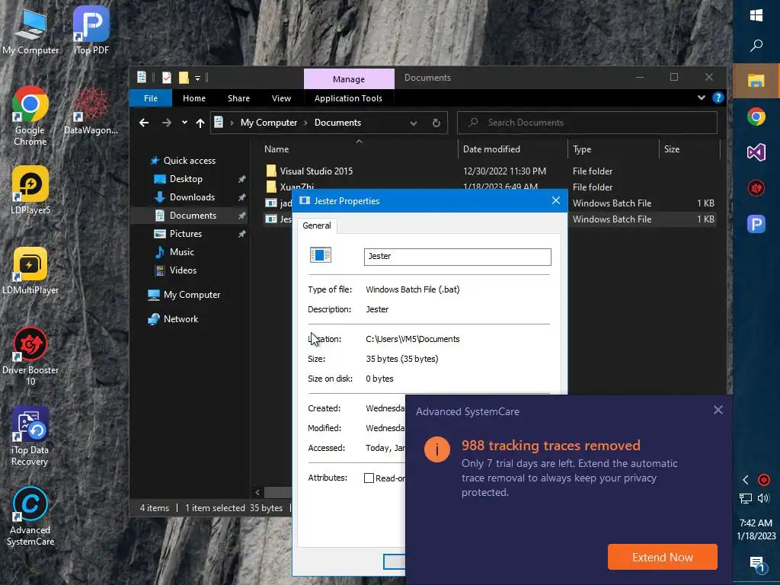Screen dimensions: 780x585
Task: Click the Search Documents box
Action: point(587,123)
